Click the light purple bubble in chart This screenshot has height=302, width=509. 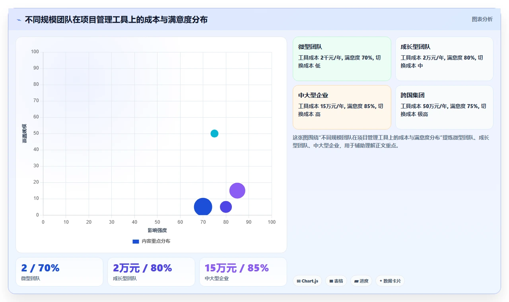[237, 190]
